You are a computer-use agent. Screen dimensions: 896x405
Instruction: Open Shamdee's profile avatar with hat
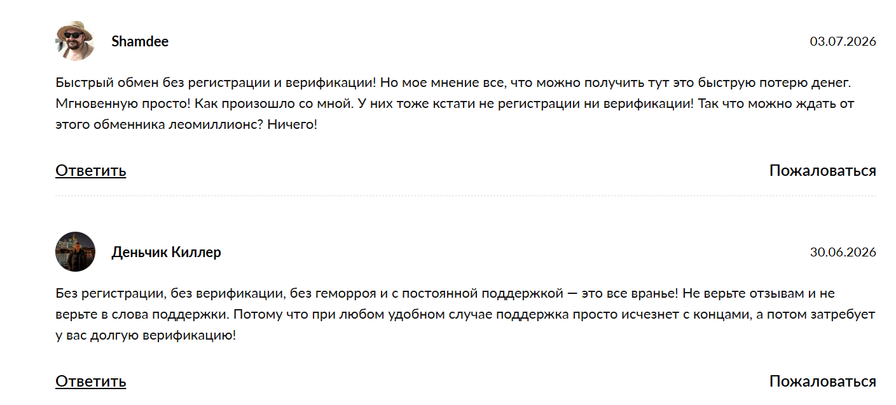click(x=75, y=41)
